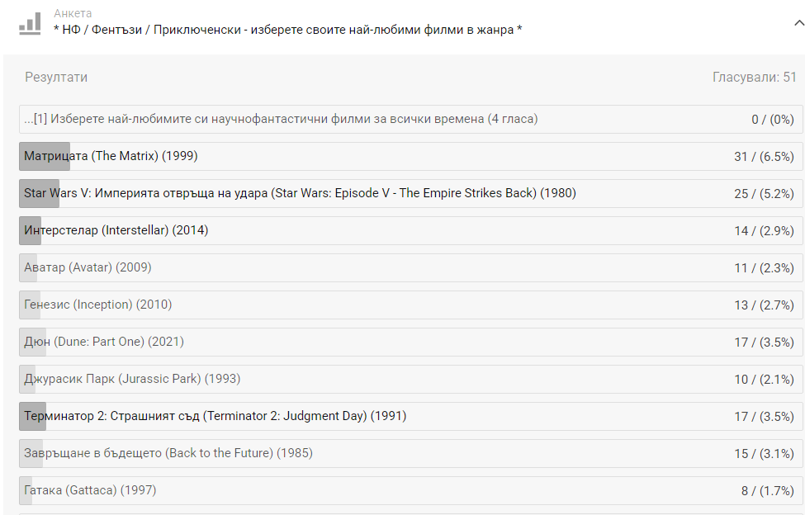Screen dimensions: 805x515
Task: Select the Матрицата (The Matrix) option
Action: click(111, 156)
